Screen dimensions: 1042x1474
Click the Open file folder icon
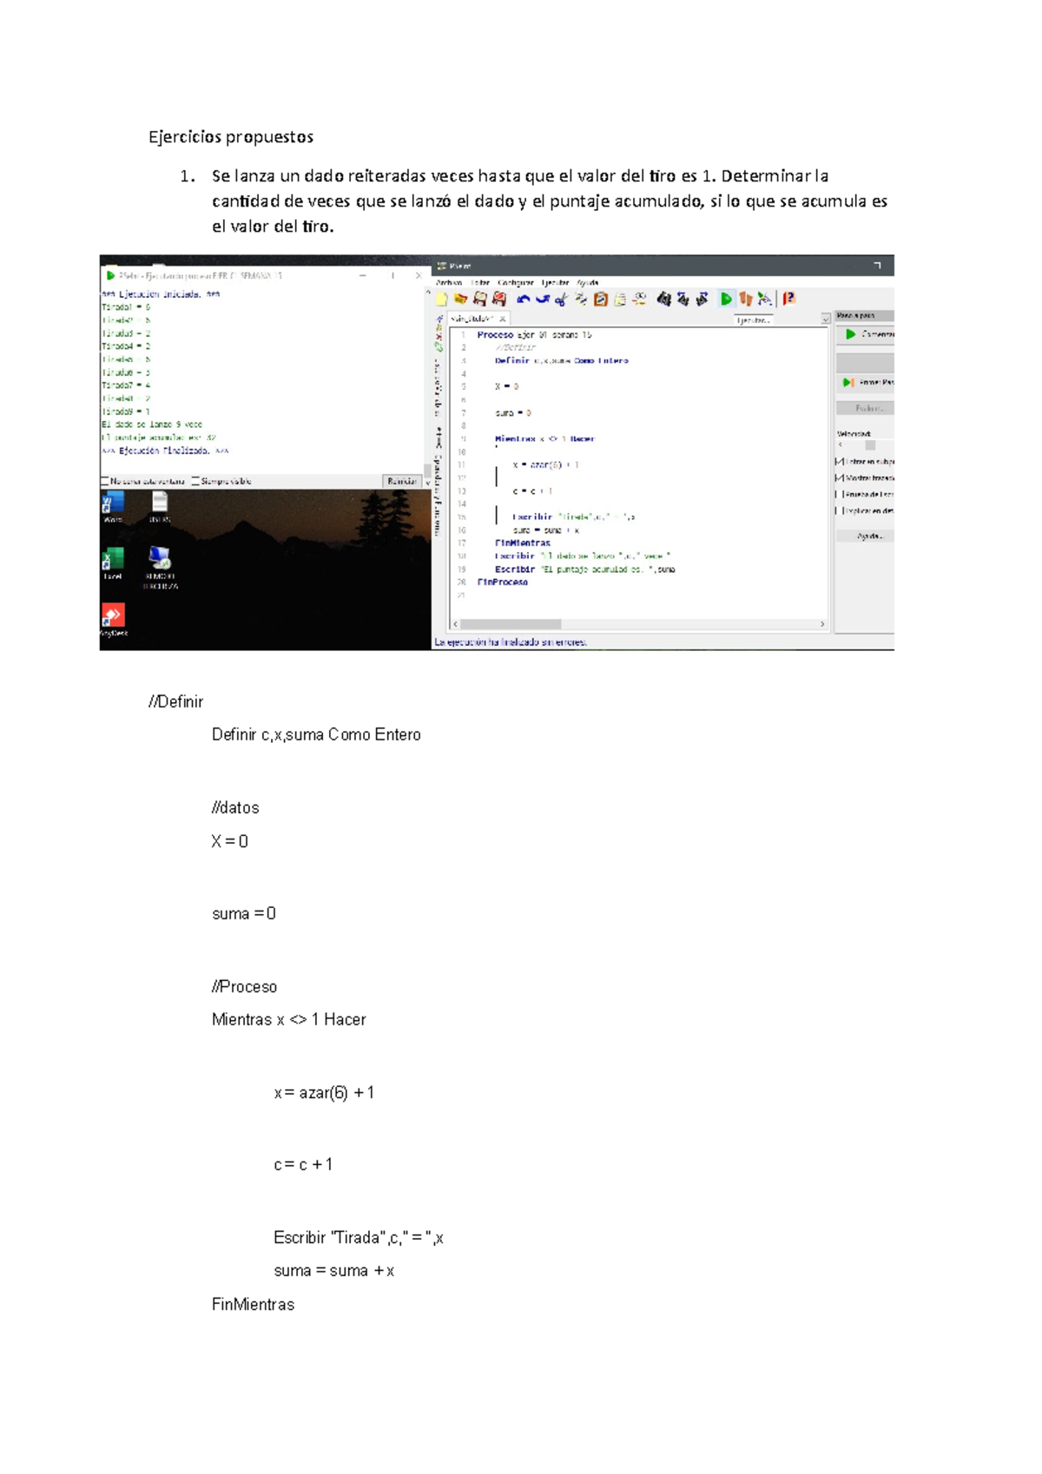pyautogui.click(x=460, y=299)
